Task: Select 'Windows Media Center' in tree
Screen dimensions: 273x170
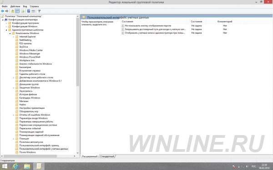Action: 31,50
